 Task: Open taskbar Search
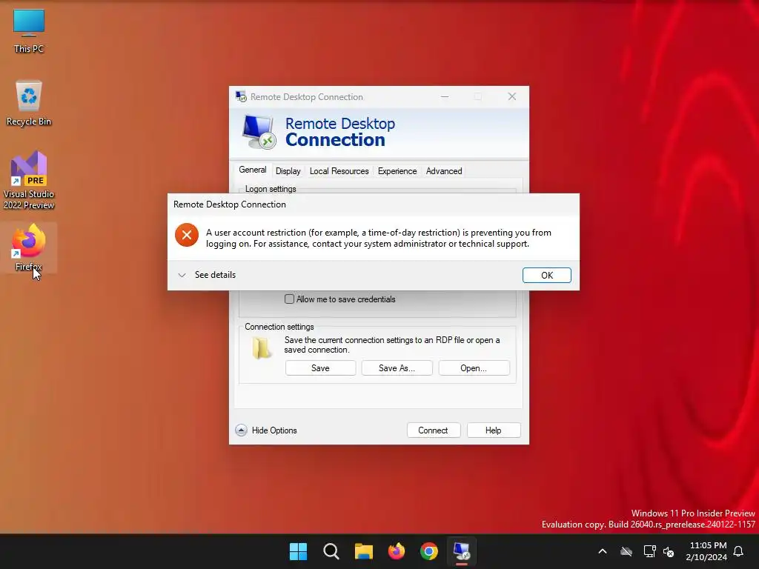pyautogui.click(x=331, y=551)
